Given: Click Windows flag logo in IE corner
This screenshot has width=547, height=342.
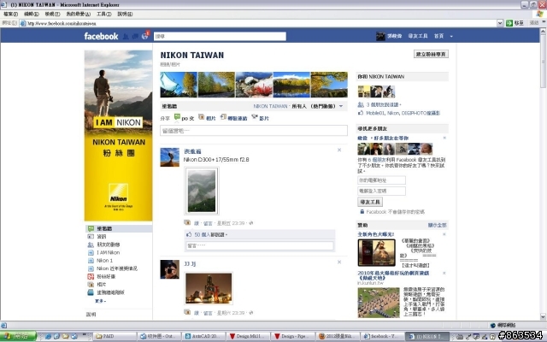Looking at the screenshot, I should 540,14.
